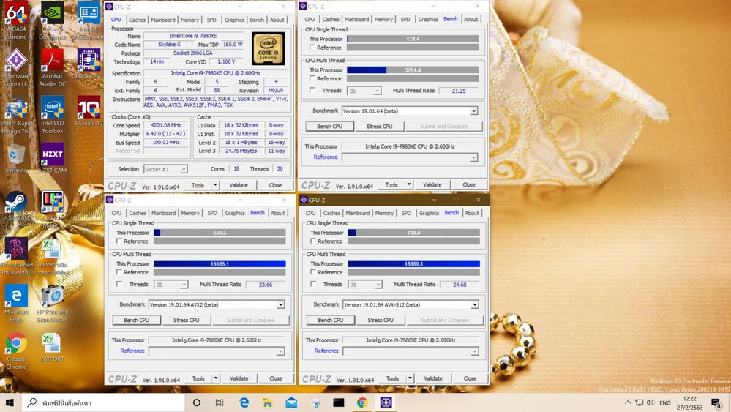Enable Multi Thread Reference in AVX2 window

[x=119, y=271]
